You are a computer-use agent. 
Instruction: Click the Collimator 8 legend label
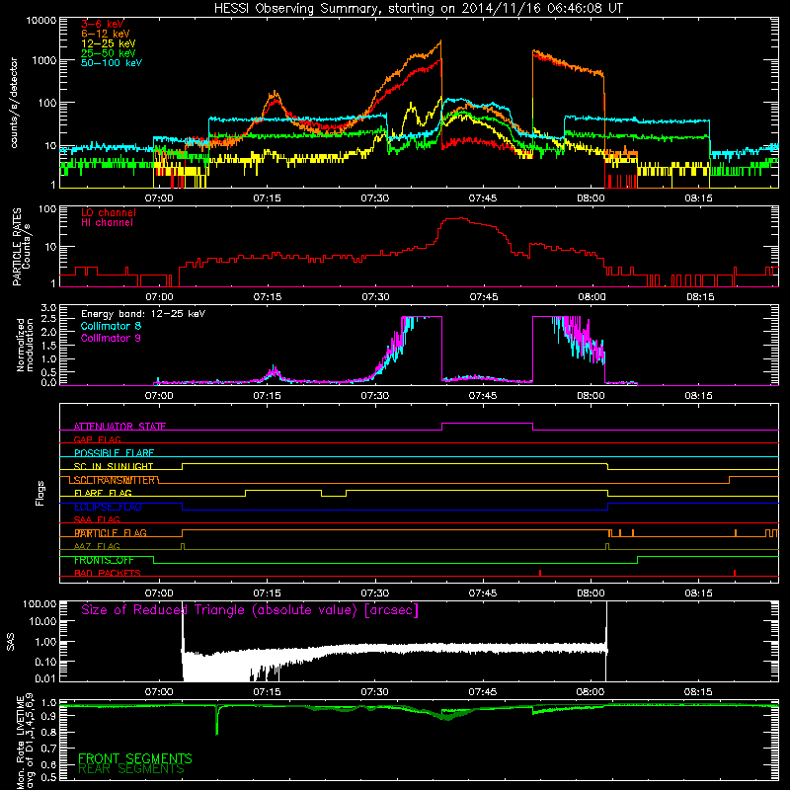tap(111, 326)
